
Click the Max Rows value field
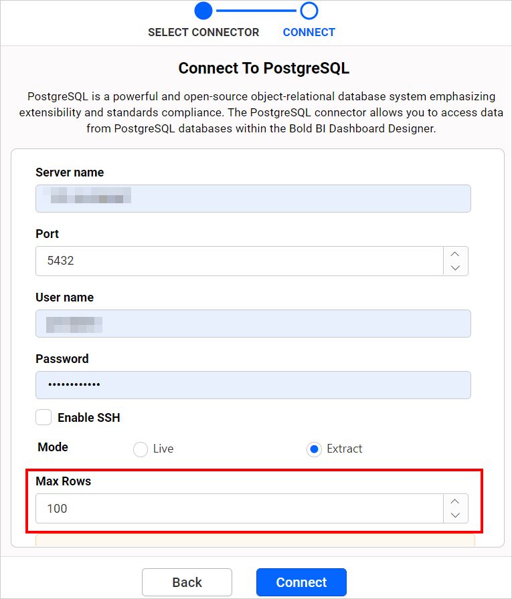point(239,509)
